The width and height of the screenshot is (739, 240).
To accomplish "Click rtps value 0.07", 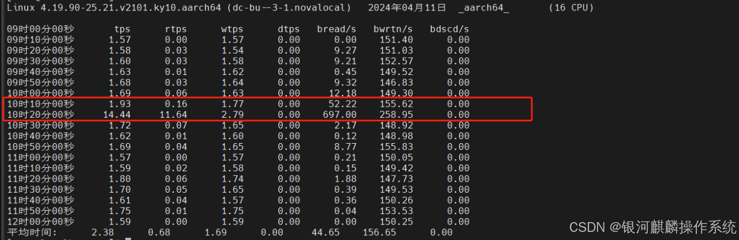I will pos(176,125).
